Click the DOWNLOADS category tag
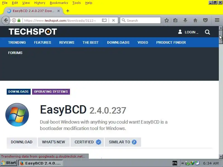 pyautogui.click(x=19, y=92)
